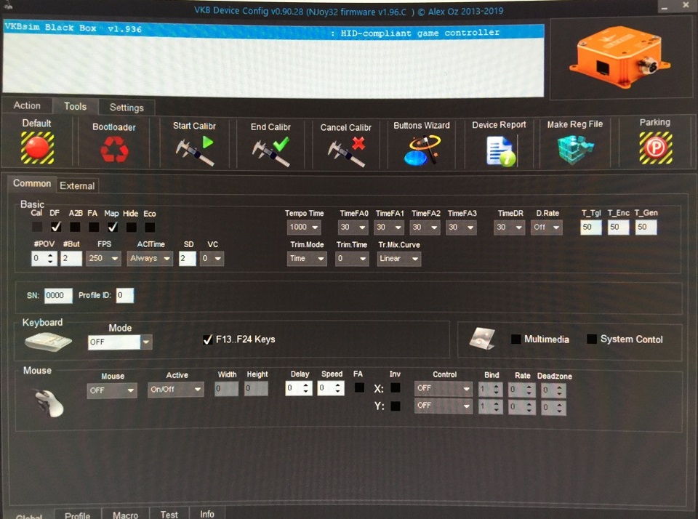Enable the Hide checkbox
This screenshot has width=698, height=519.
click(x=132, y=227)
